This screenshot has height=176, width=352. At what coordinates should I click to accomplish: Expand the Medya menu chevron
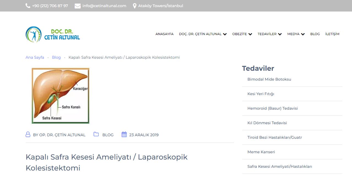303,34
